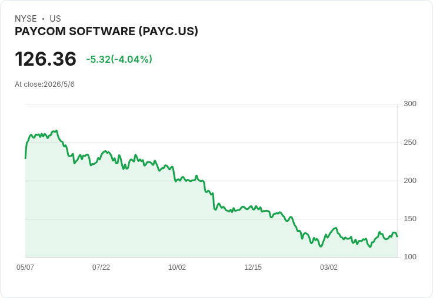Click the 100 price axis label

(x=410, y=257)
